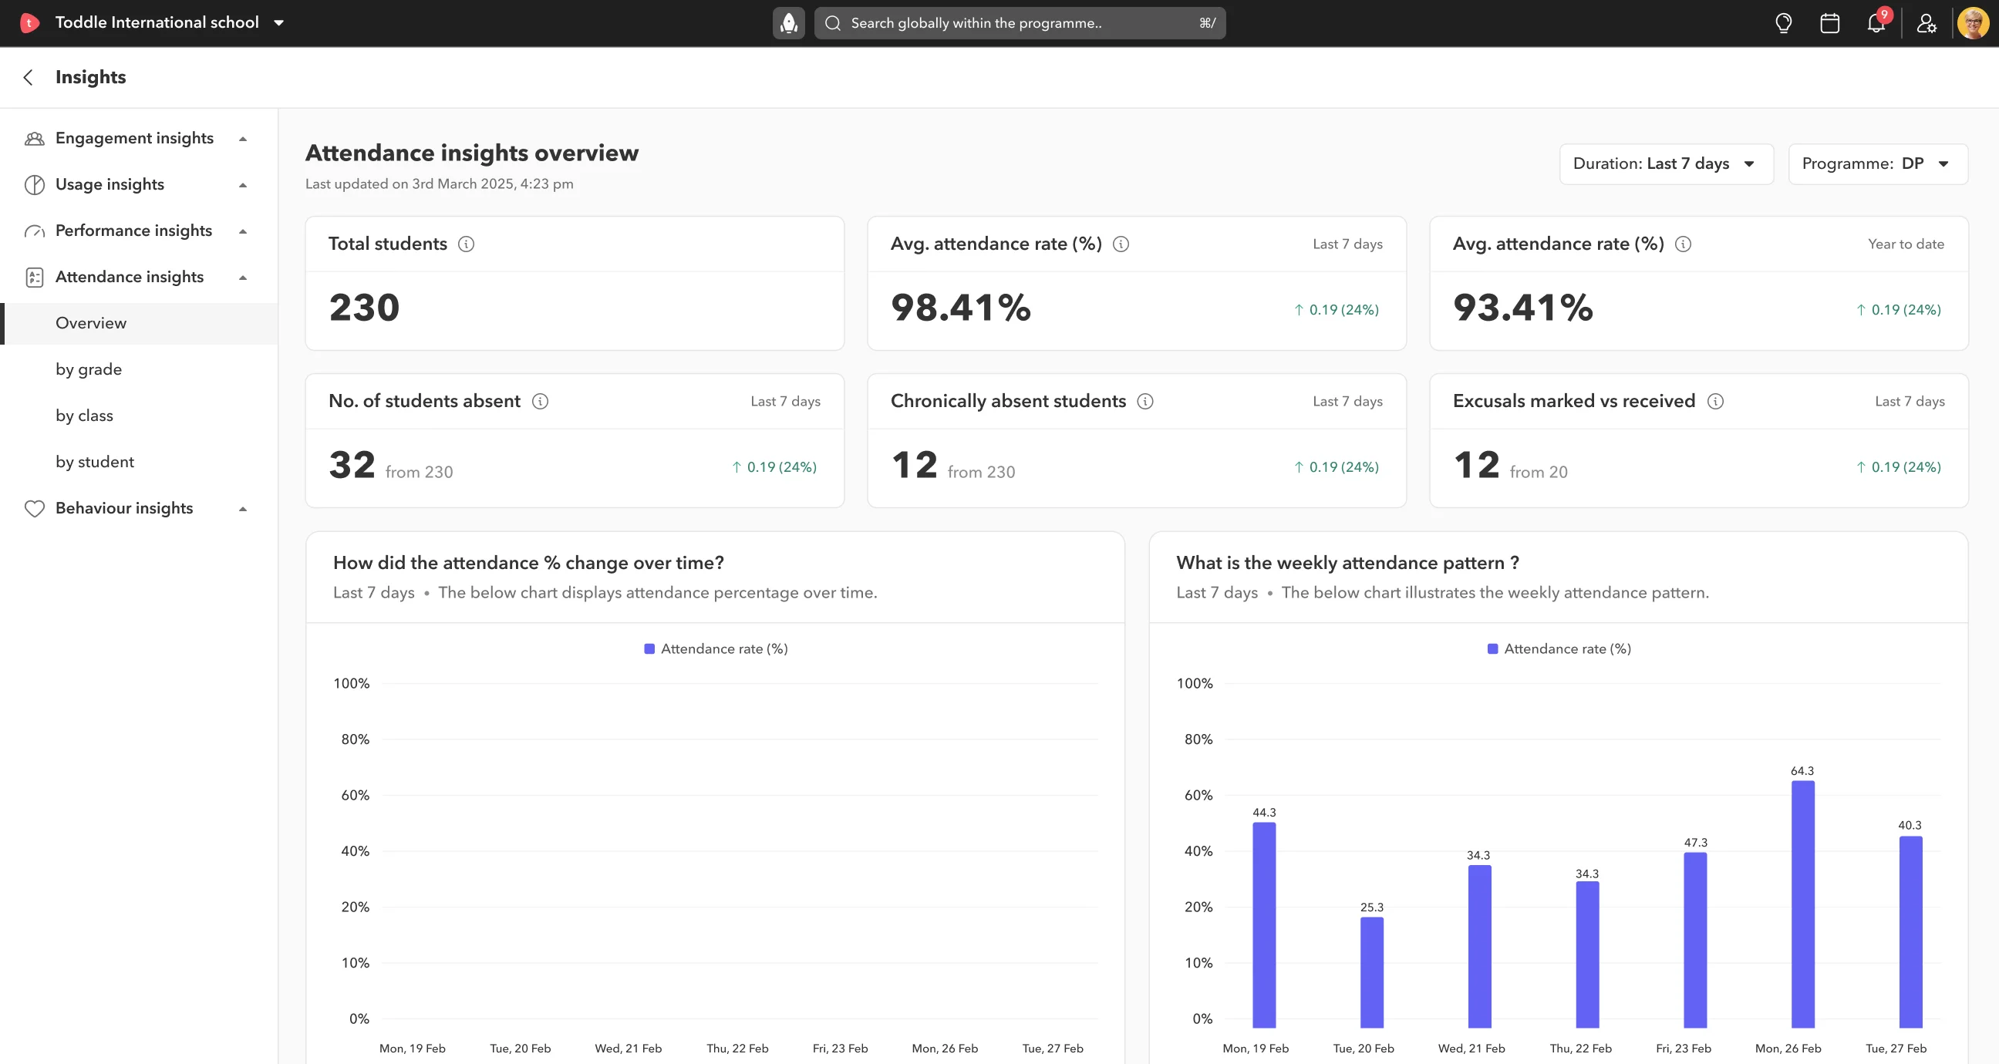Click the Insights page heading

(x=91, y=77)
